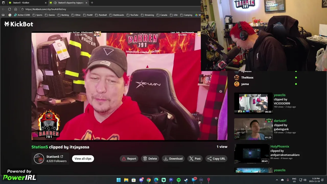
Task: Show hidden system tray icons
Action: 277,180
